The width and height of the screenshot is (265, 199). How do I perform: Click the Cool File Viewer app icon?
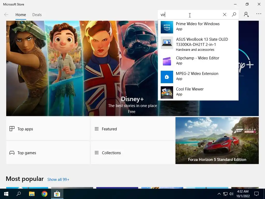(167, 93)
